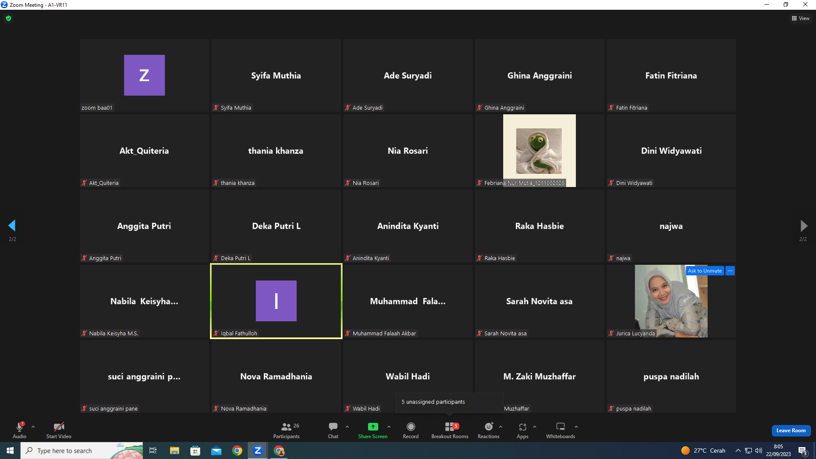Click the najwa name label
816x459 pixels.
pos(623,258)
